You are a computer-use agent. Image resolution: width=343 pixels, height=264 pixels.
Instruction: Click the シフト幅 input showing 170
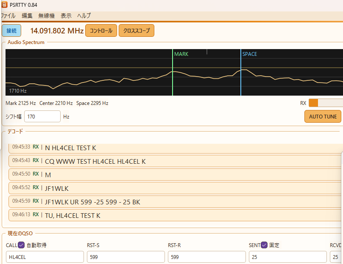tap(42, 116)
